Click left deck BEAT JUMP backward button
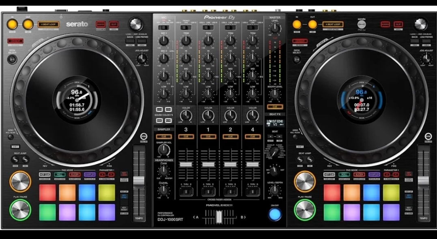 point(15,160)
